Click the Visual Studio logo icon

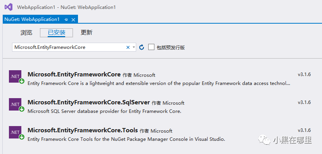click(9, 7)
